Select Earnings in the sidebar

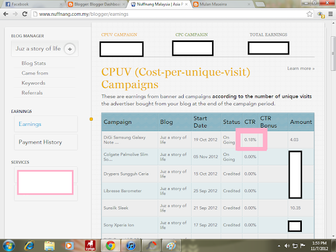[46, 124]
